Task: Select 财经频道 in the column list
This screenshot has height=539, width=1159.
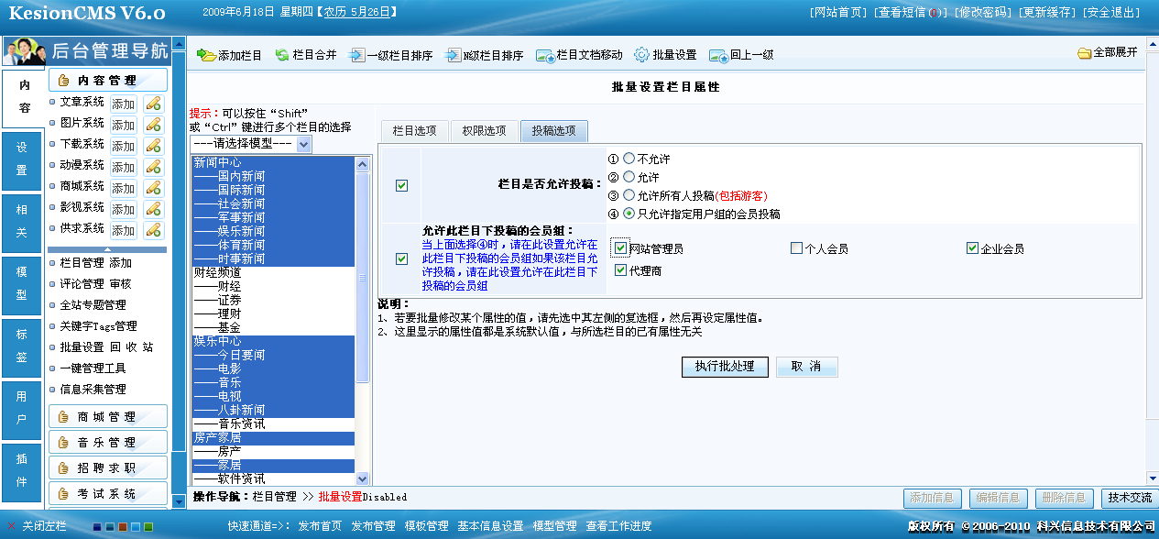Action: point(217,272)
